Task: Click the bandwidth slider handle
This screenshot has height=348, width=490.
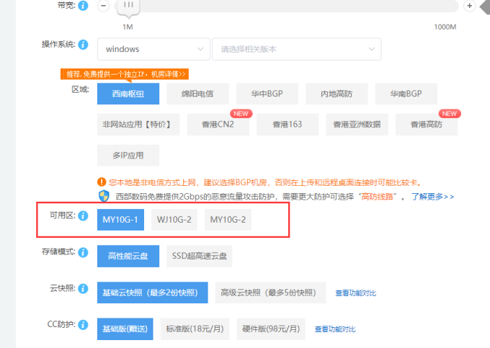Action: pos(128,6)
